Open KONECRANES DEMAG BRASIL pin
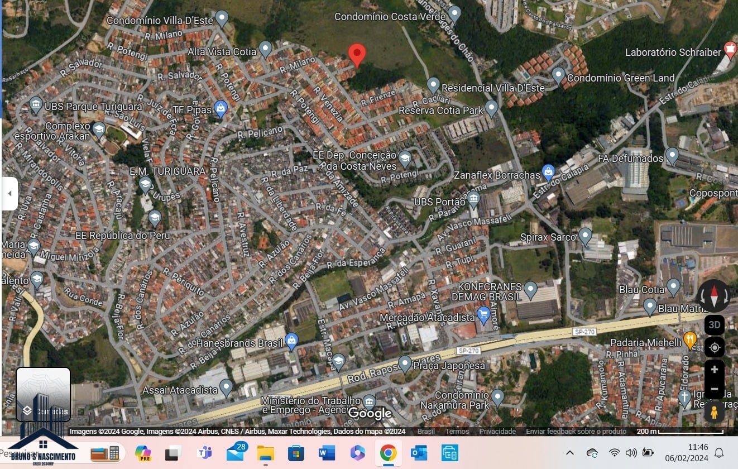 [530, 290]
